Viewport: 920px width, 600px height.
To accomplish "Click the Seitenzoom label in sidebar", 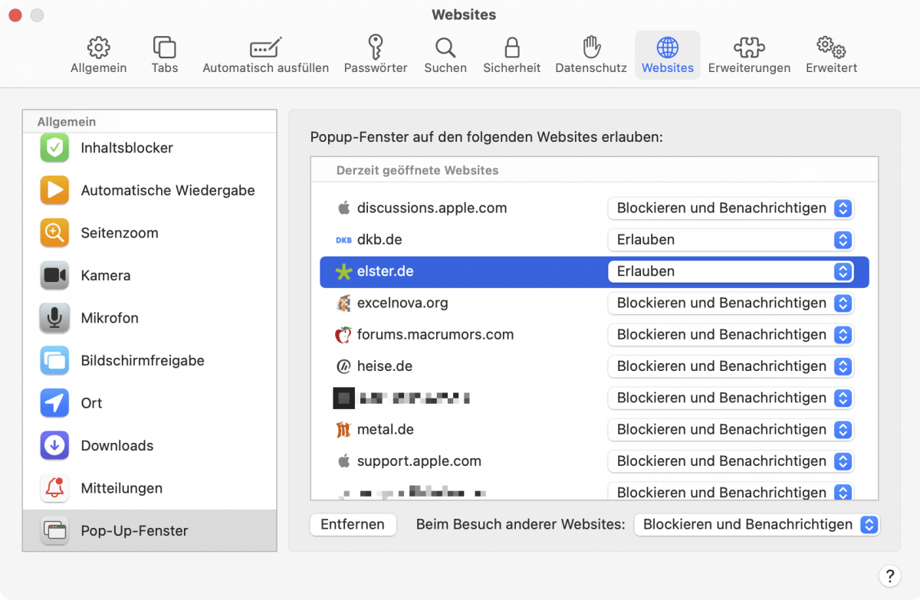I will click(120, 233).
